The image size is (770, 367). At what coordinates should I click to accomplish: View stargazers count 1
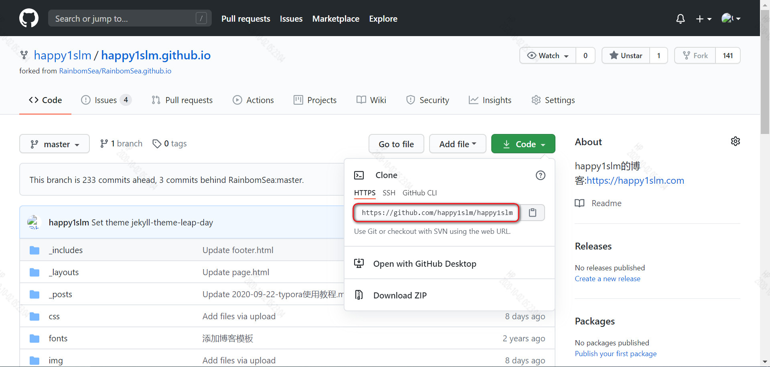coord(659,55)
